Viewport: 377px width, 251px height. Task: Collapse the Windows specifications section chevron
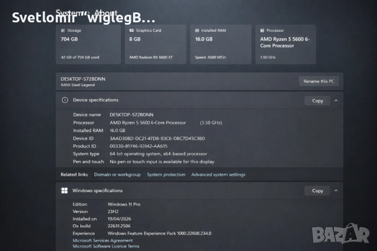336,191
